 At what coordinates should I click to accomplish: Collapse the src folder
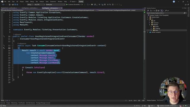point(148,19)
